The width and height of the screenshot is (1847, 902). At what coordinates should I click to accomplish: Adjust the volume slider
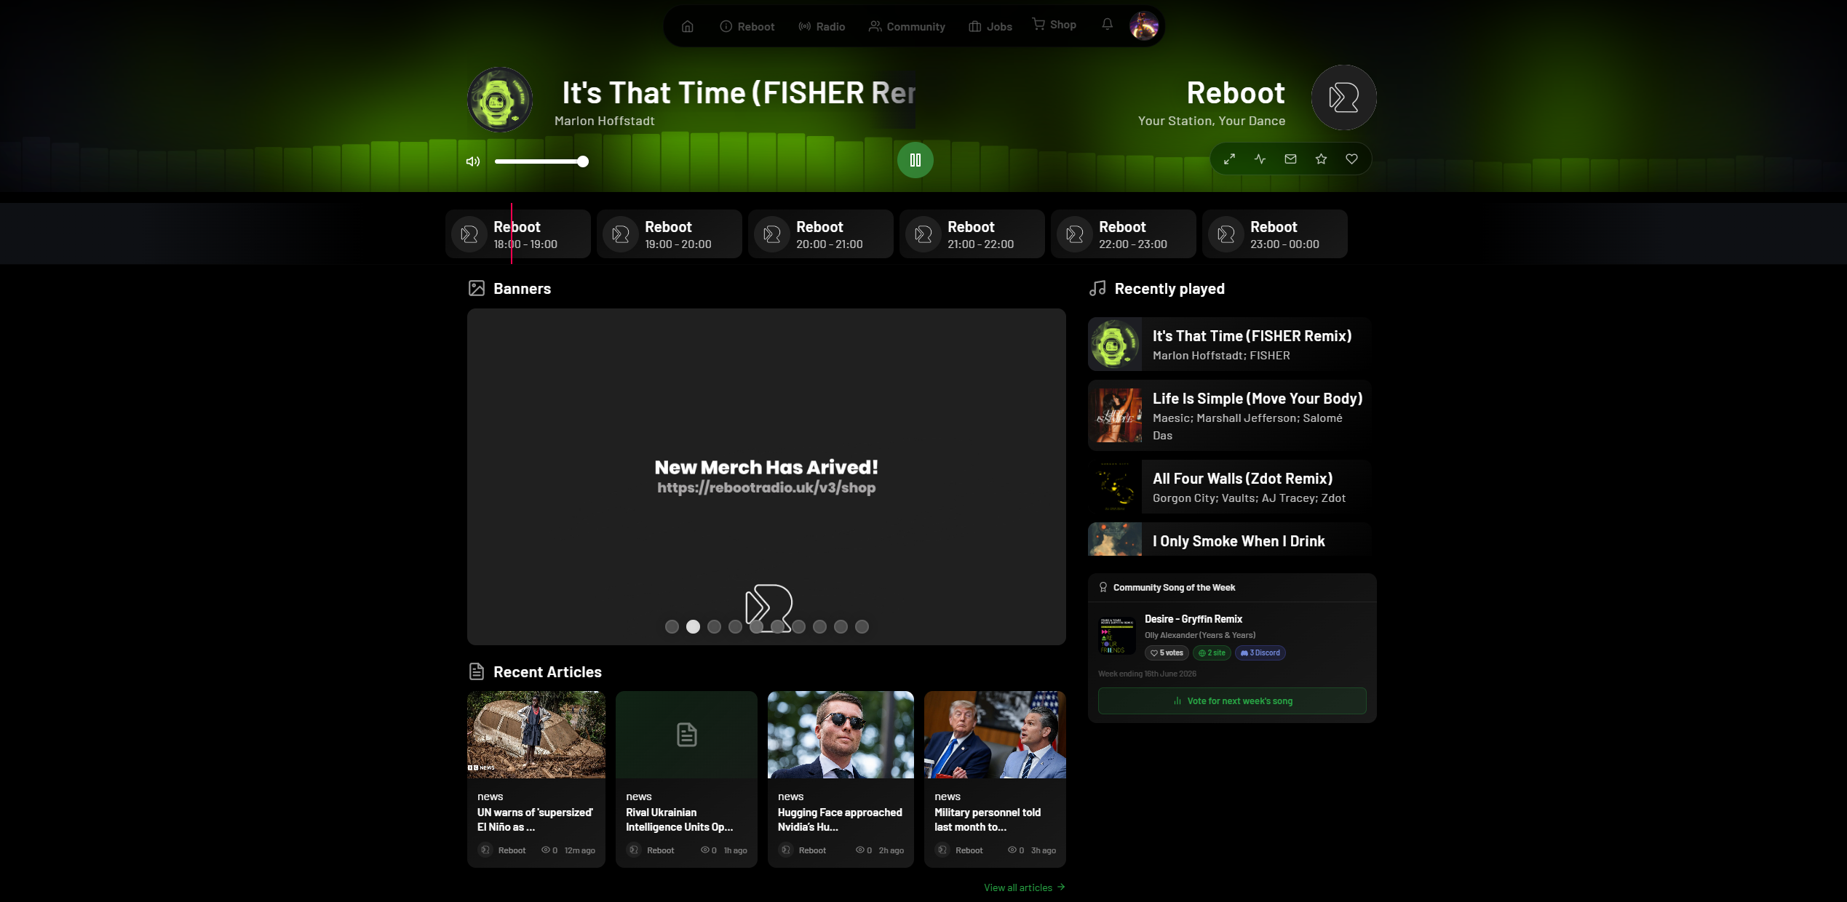coord(541,161)
